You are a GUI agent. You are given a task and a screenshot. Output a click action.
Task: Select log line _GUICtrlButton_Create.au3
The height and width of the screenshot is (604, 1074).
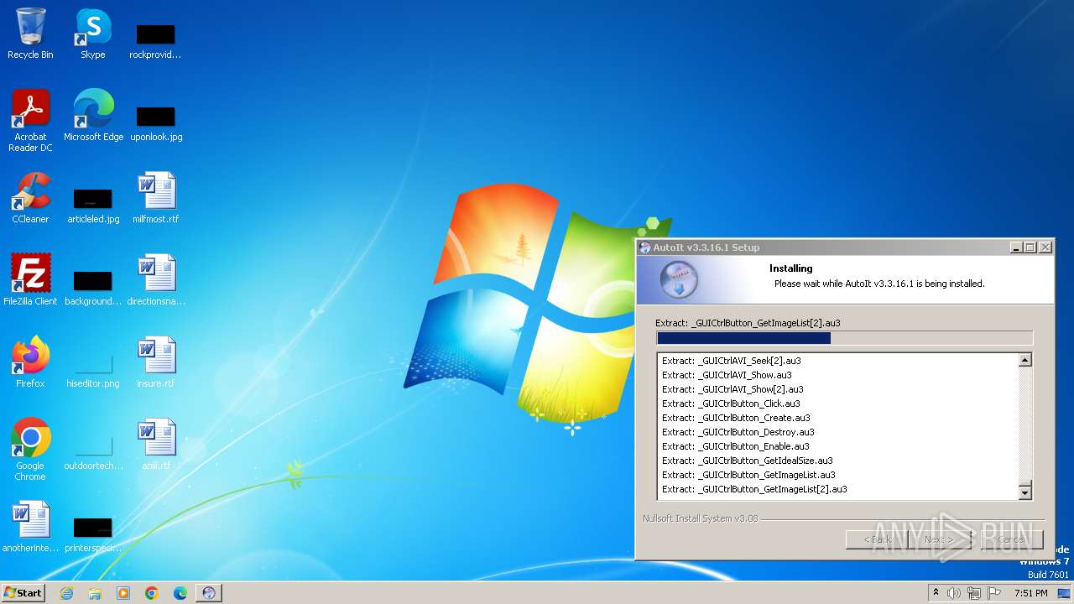(736, 418)
